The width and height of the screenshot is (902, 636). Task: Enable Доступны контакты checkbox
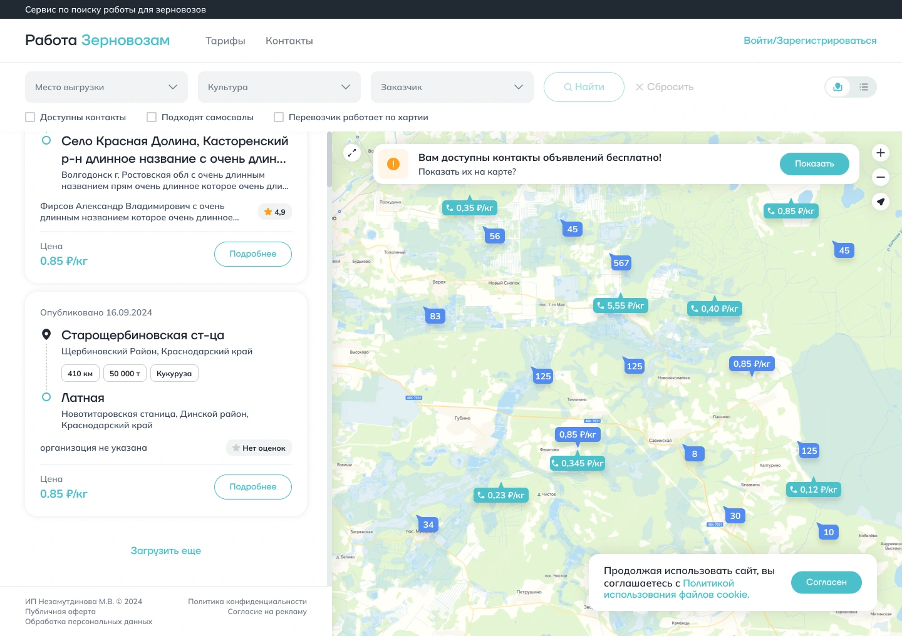coord(30,117)
